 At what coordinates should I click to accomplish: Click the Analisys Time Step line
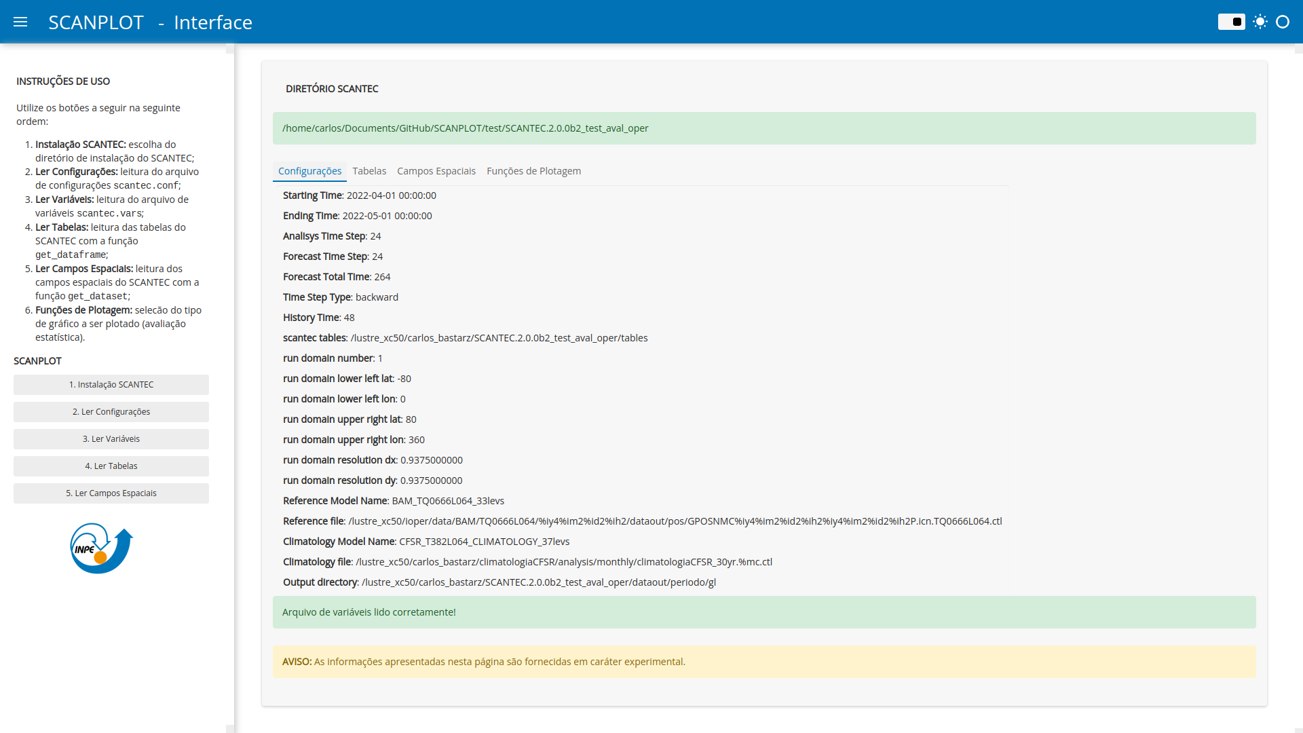coord(332,236)
